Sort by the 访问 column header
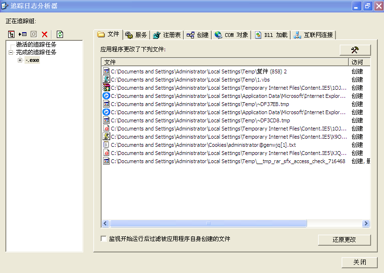The image size is (384, 273). [x=359, y=62]
